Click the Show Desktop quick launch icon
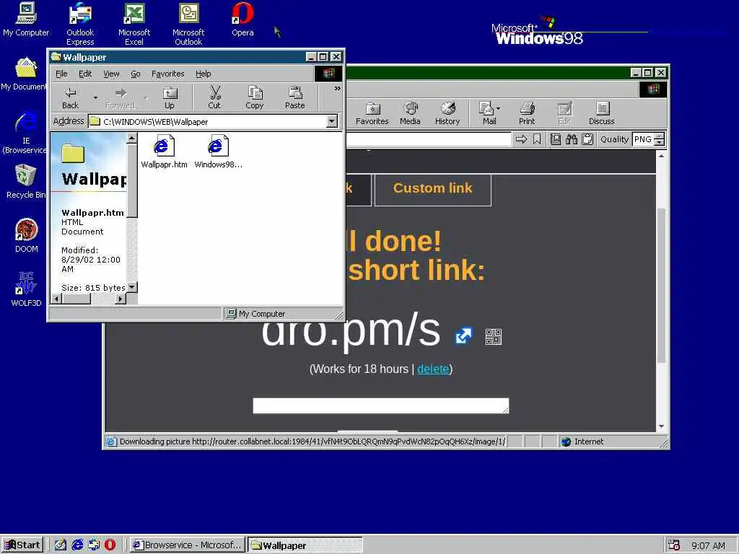 [61, 545]
